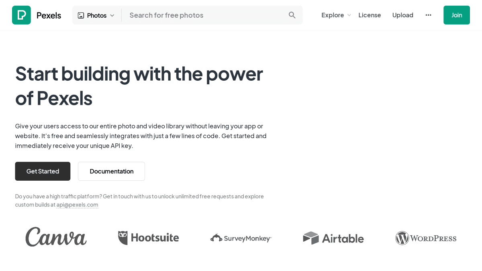Open the three-dots more menu

pyautogui.click(x=428, y=15)
